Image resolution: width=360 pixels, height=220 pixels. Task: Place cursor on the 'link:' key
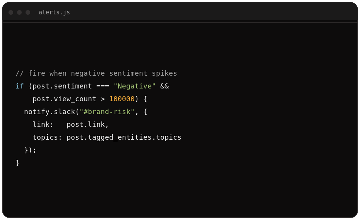click(x=43, y=125)
